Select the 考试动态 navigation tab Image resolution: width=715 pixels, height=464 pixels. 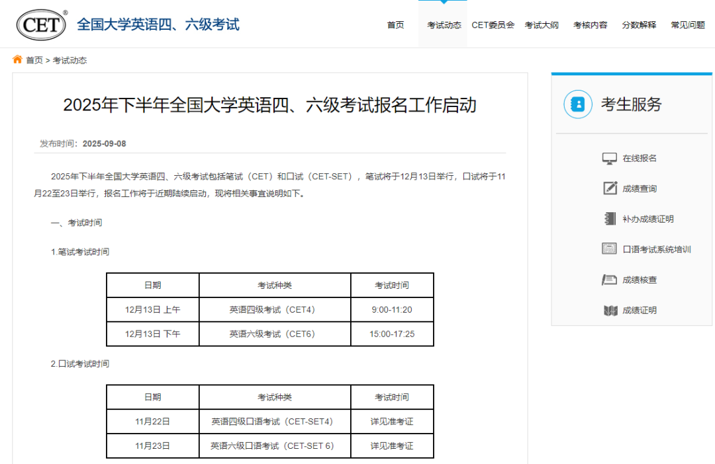tap(444, 25)
